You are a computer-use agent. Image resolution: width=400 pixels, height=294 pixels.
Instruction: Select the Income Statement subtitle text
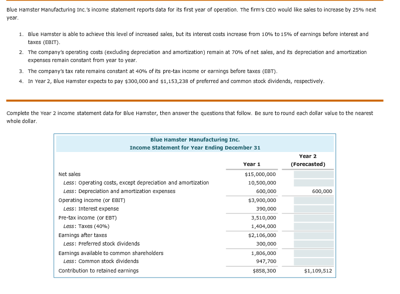click(x=196, y=147)
